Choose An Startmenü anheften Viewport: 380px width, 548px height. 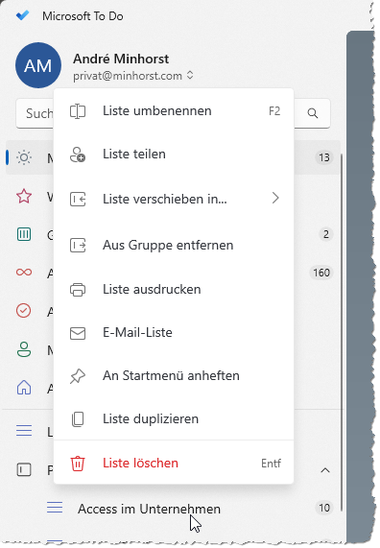click(174, 376)
